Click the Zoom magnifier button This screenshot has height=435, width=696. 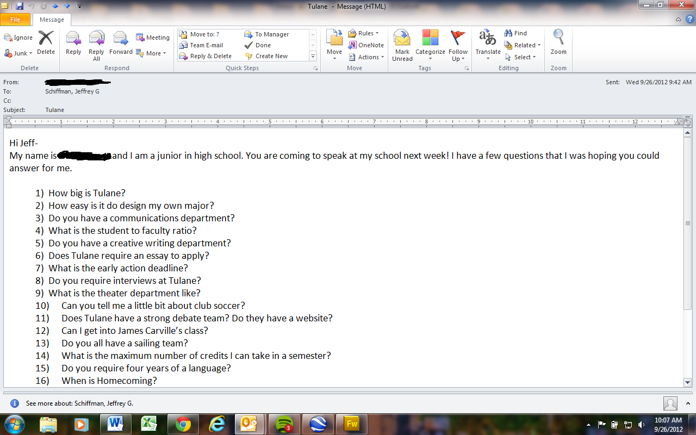[558, 42]
